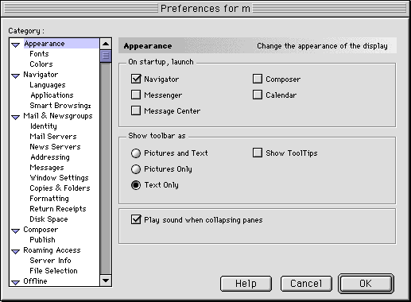Open News Servers preferences
411x302 pixels.
(x=55, y=147)
